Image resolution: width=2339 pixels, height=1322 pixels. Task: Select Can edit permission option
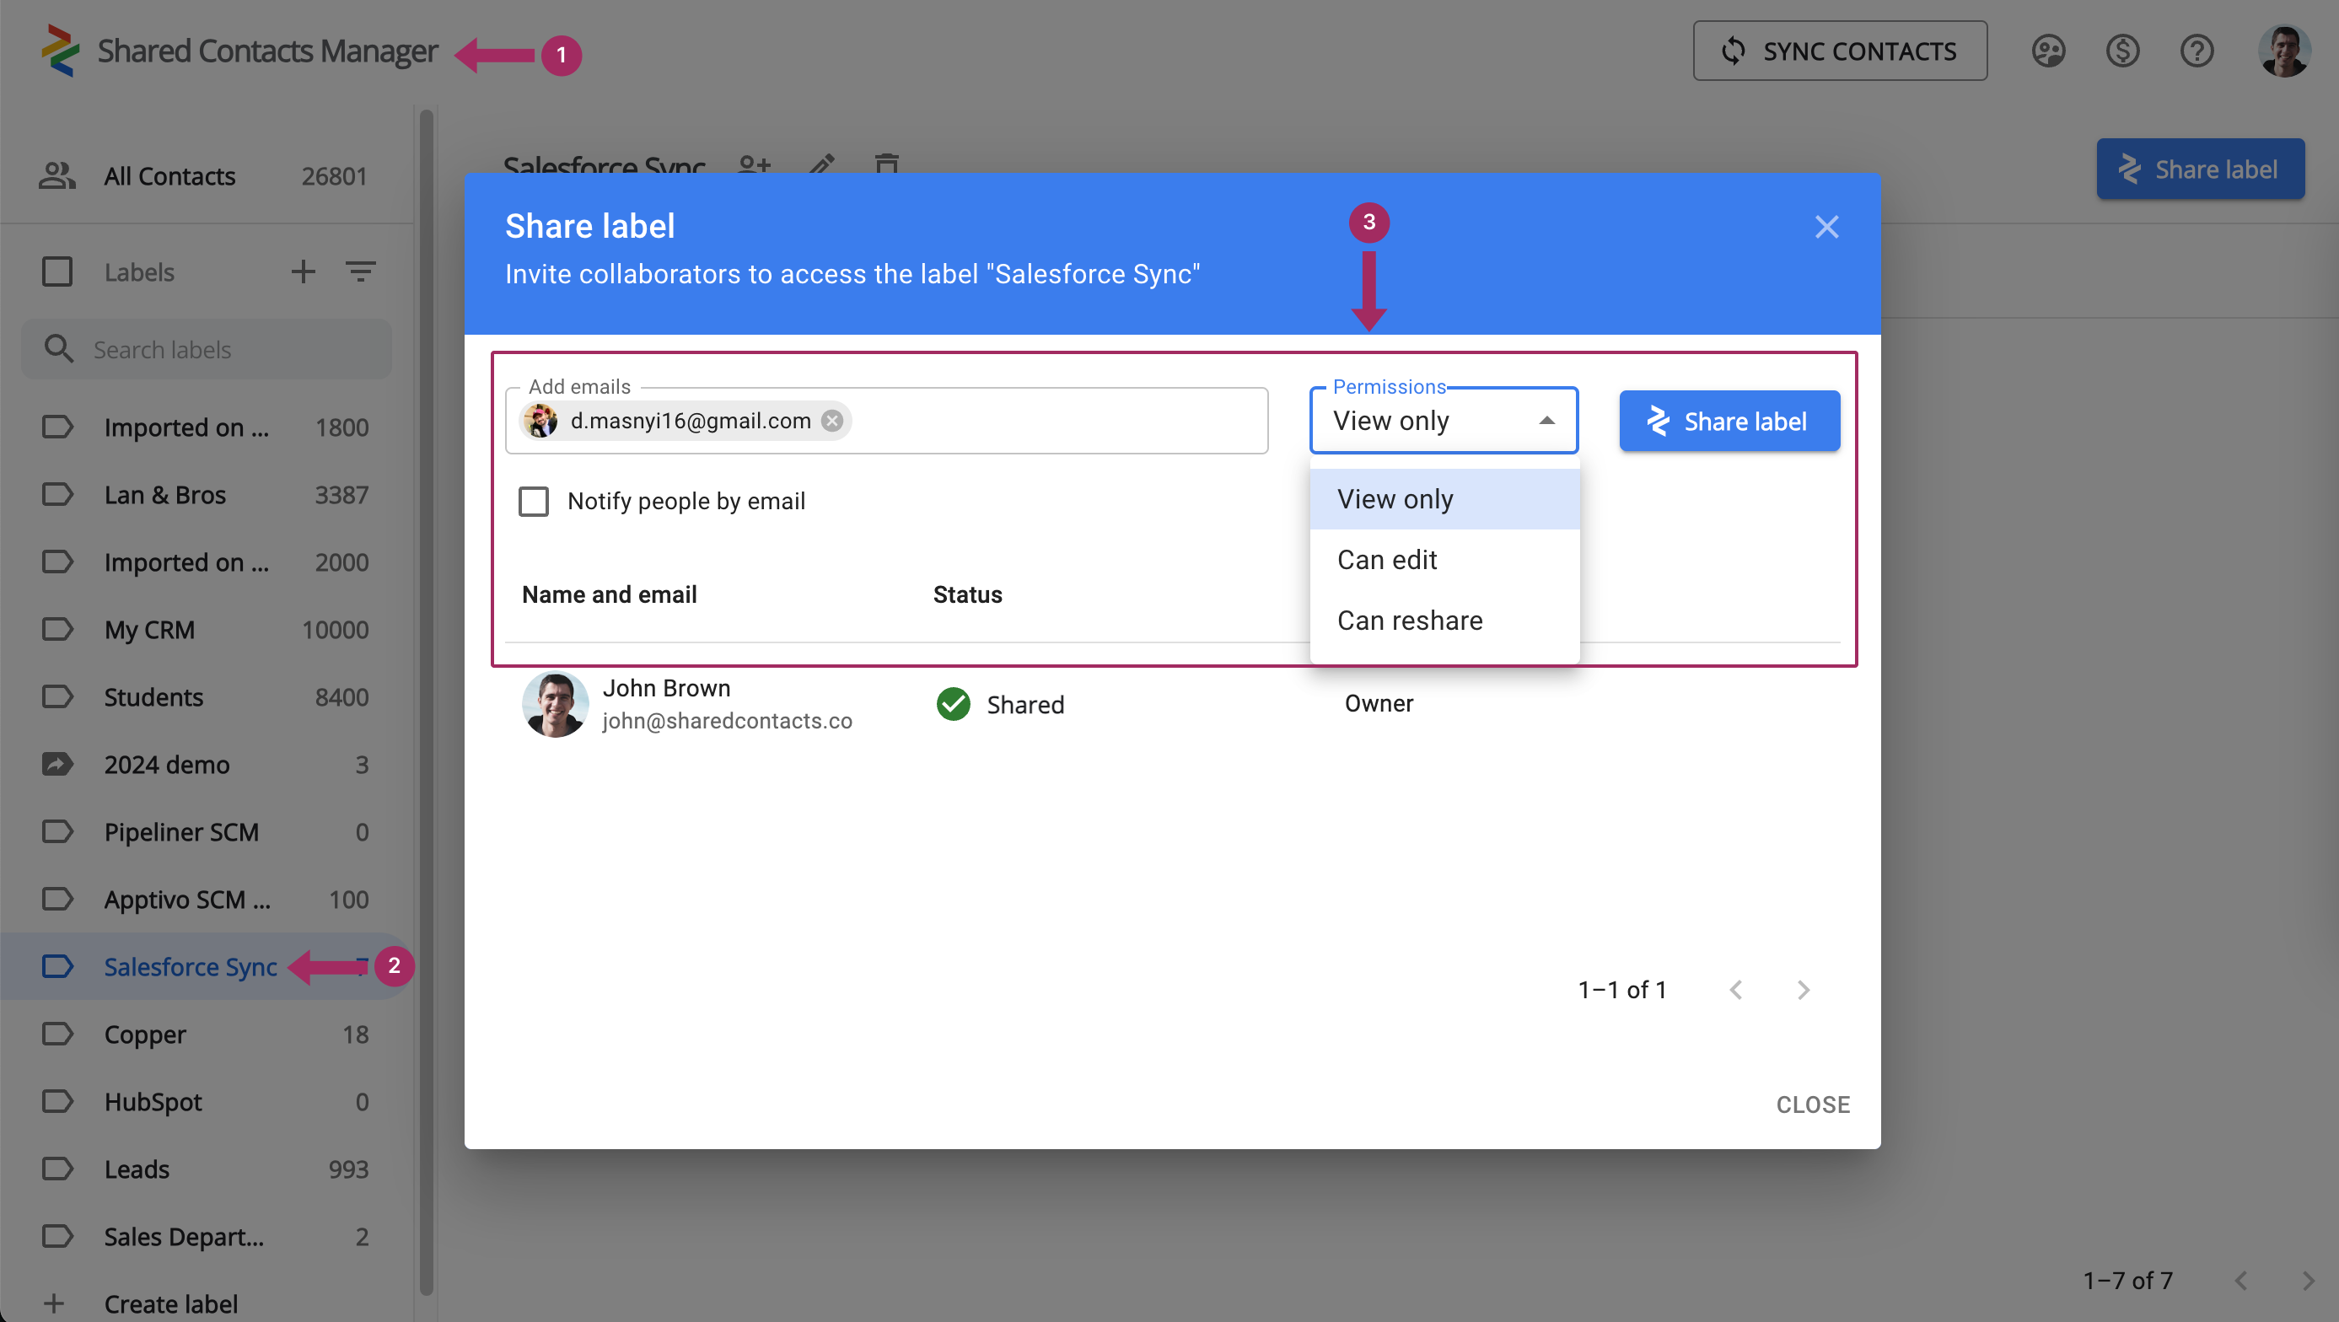[1444, 559]
